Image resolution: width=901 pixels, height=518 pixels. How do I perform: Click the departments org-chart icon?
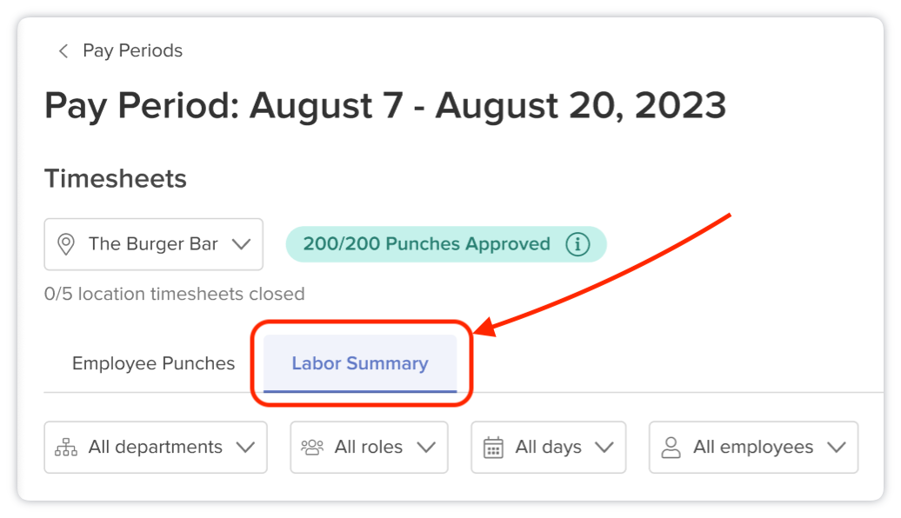pyautogui.click(x=66, y=447)
